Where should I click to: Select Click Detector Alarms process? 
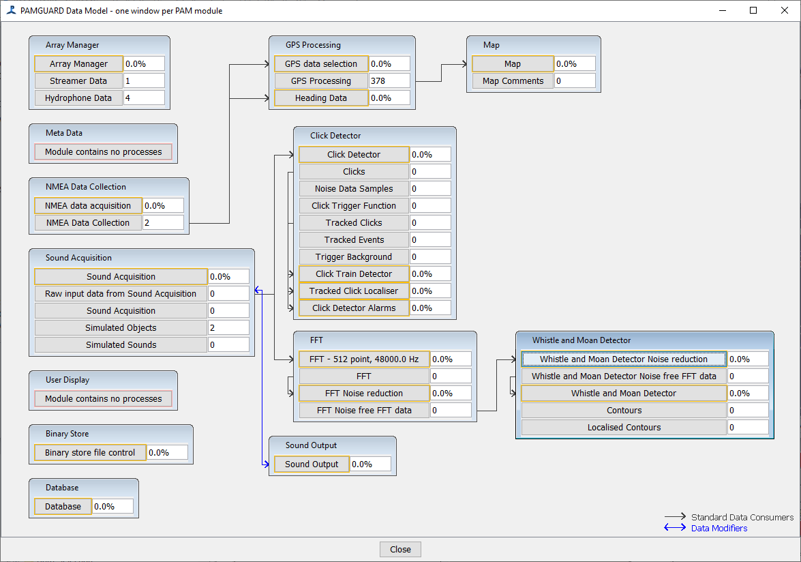point(354,308)
